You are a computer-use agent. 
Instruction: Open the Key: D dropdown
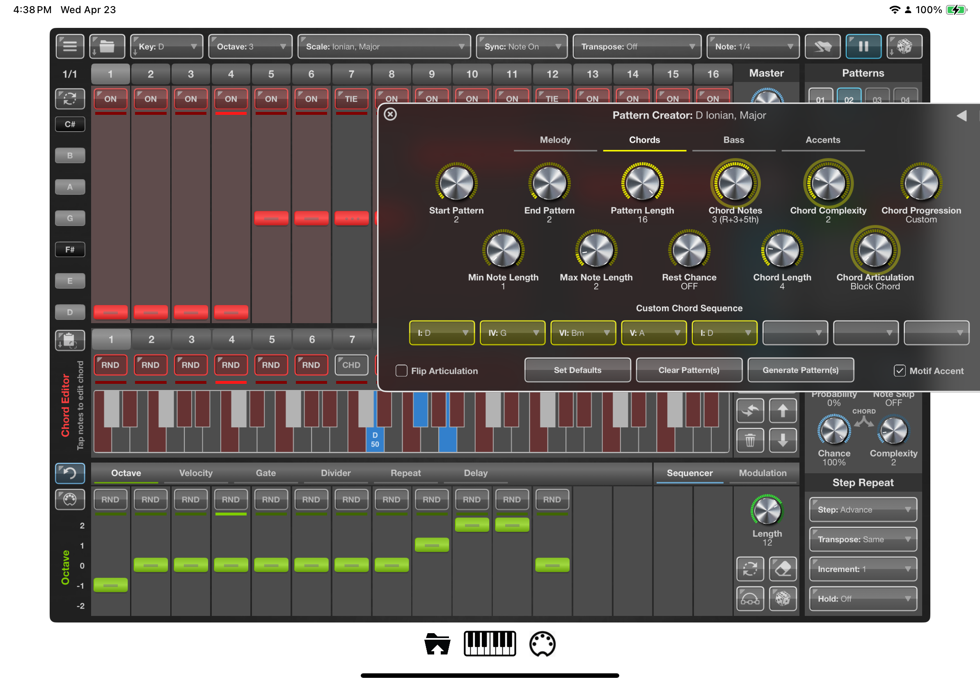tap(167, 46)
